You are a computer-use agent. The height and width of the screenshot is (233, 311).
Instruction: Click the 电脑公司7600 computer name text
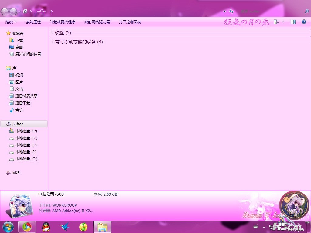tap(51, 194)
